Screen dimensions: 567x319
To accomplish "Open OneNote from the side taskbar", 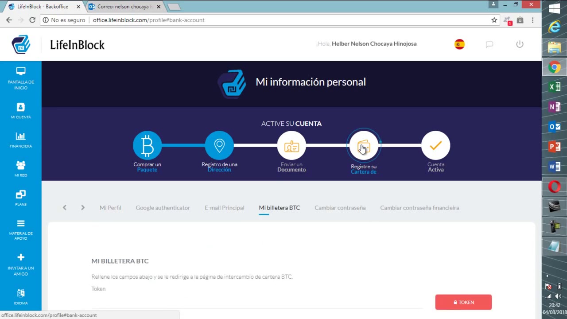I will pyautogui.click(x=555, y=107).
